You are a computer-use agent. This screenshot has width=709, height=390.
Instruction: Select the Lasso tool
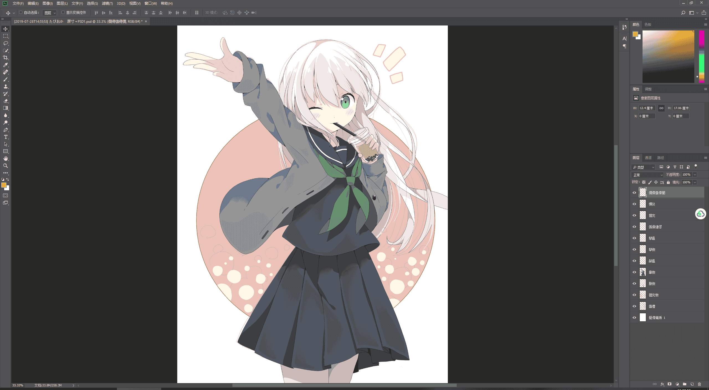coord(6,43)
